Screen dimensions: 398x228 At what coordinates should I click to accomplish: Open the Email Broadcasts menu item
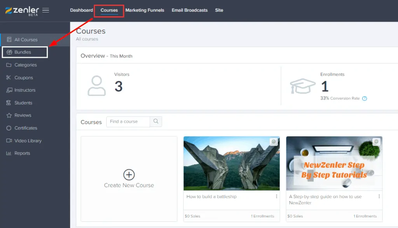click(189, 10)
